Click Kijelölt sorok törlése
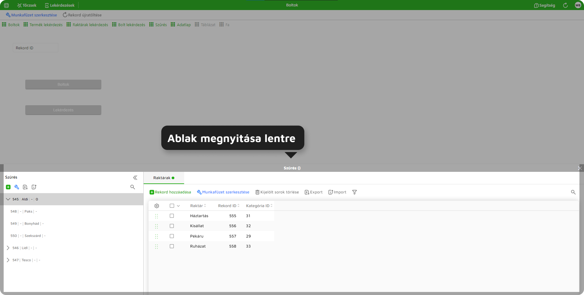This screenshot has height=295, width=584. [277, 192]
